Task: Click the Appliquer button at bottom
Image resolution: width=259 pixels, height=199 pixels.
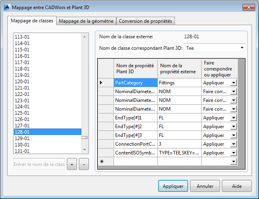Action: pyautogui.click(x=173, y=186)
